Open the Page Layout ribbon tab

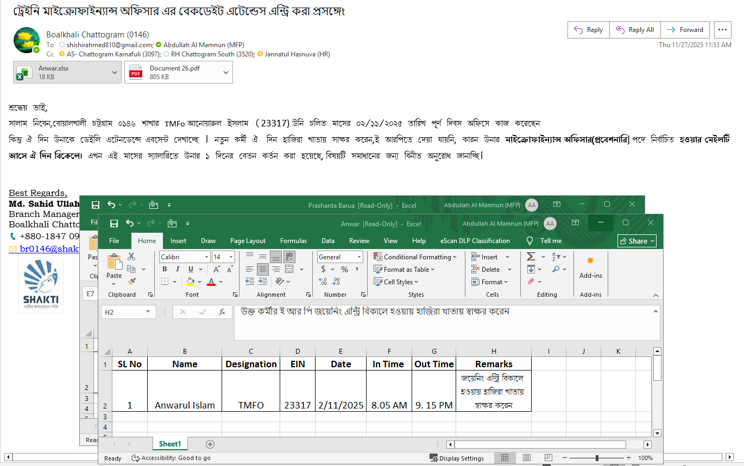[x=248, y=241]
